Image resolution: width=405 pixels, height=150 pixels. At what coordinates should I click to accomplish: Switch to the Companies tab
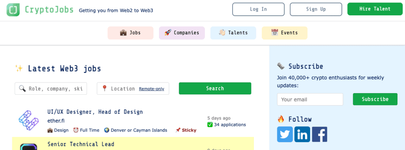(182, 33)
